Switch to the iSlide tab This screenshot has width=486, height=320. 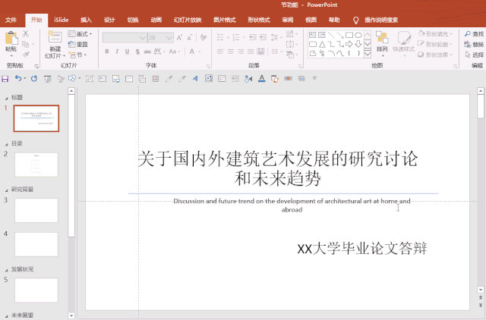click(61, 20)
